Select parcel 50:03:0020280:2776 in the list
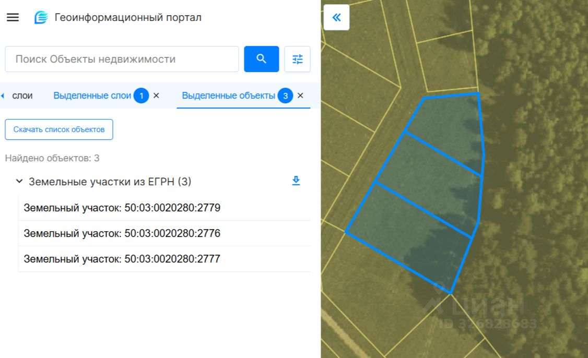This screenshot has width=588, height=358. 164,233
